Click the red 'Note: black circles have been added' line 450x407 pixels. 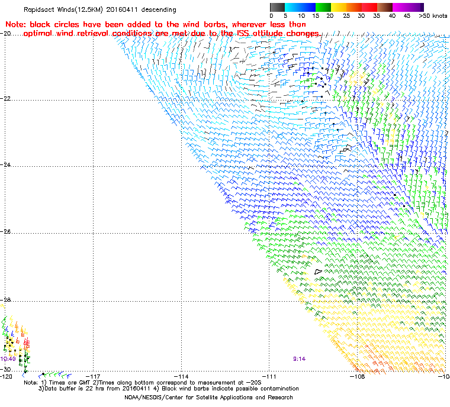(x=156, y=24)
